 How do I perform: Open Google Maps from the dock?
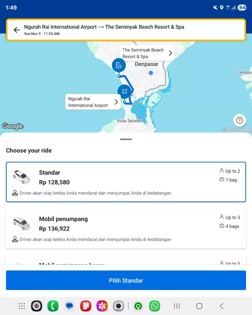[138, 306]
